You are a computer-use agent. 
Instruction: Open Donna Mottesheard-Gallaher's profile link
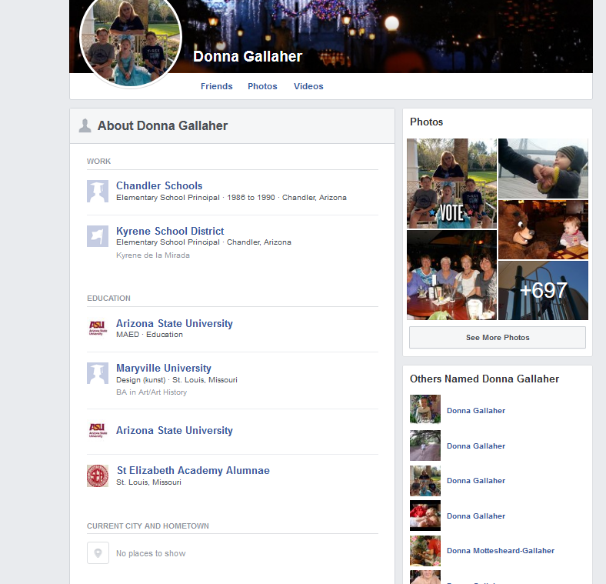[501, 550]
